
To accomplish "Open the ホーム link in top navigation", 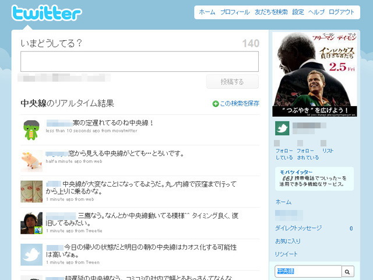I will 207,12.
